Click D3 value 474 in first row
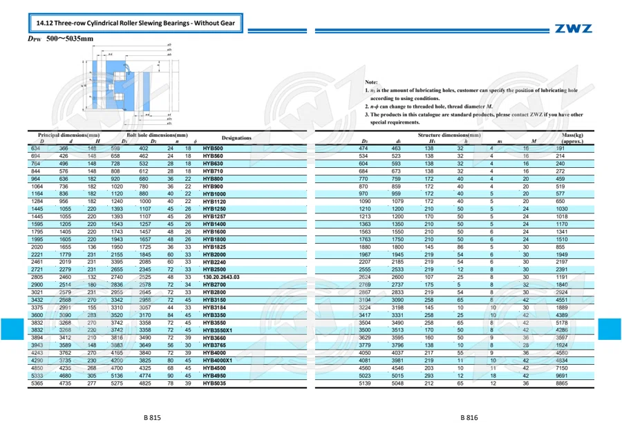Viewport: 622px width, 440px height. point(364,149)
